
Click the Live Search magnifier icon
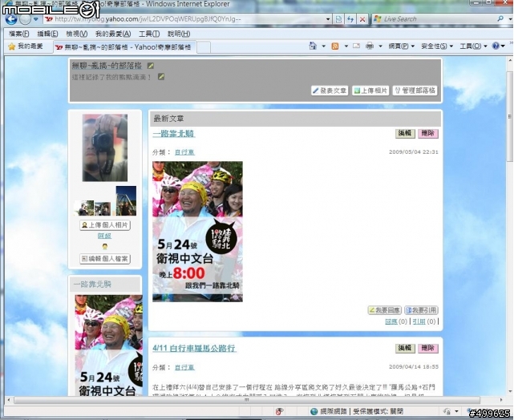(x=500, y=19)
